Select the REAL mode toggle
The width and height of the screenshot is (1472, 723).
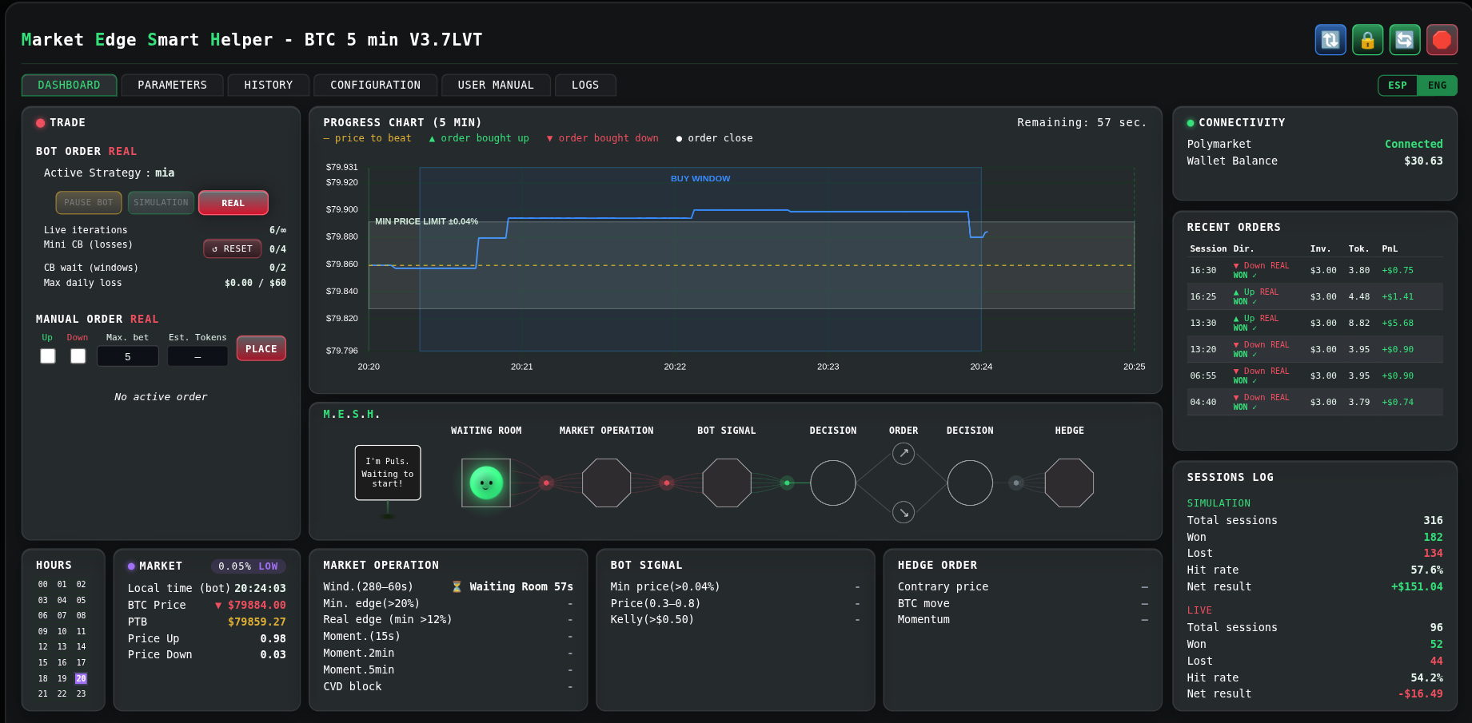233,203
